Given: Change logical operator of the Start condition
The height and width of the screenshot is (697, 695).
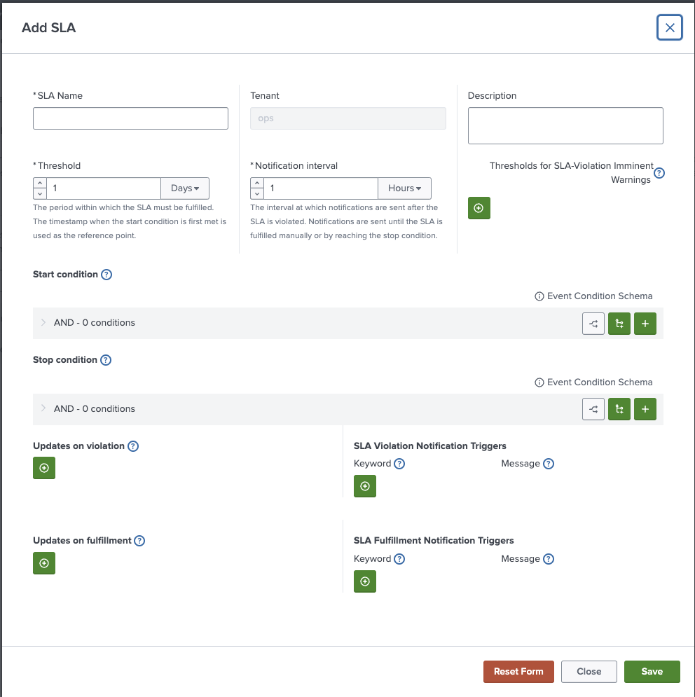Looking at the screenshot, I should [x=593, y=323].
